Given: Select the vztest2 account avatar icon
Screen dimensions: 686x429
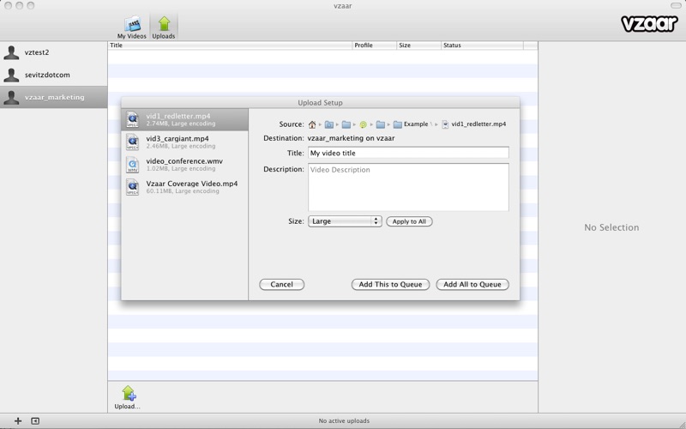Looking at the screenshot, I should (11, 52).
